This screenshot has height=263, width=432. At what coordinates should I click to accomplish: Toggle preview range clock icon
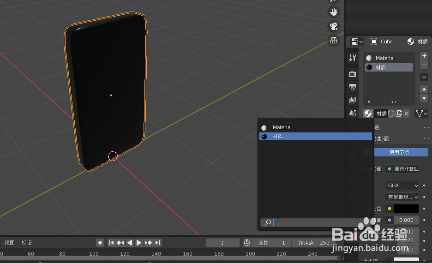point(247,243)
